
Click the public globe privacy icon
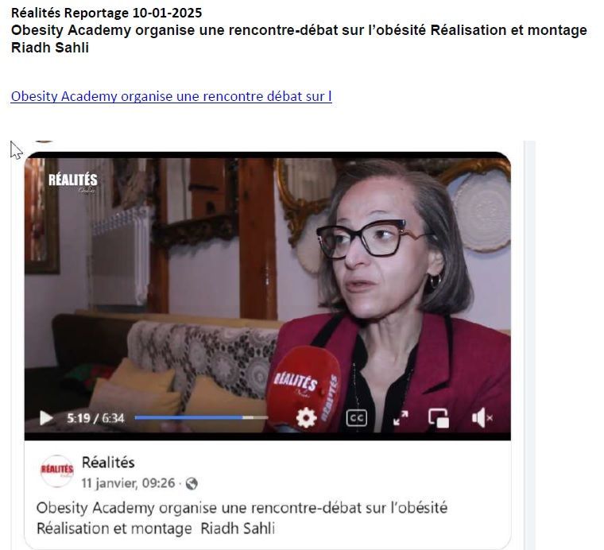[x=192, y=483]
